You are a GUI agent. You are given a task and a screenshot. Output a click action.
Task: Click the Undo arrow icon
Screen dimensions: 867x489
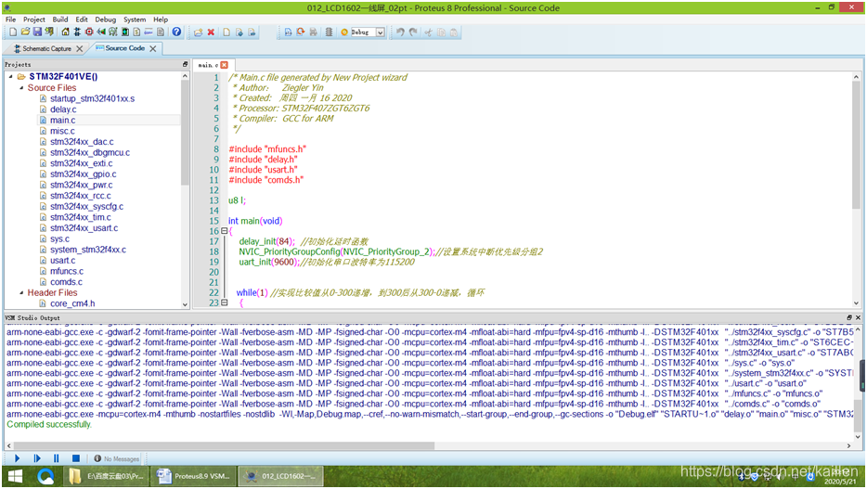tap(400, 32)
